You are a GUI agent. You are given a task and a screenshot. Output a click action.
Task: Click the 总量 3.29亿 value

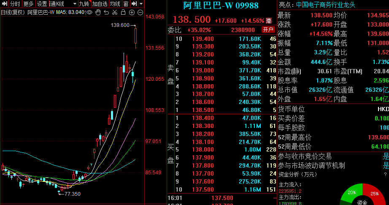322,53
